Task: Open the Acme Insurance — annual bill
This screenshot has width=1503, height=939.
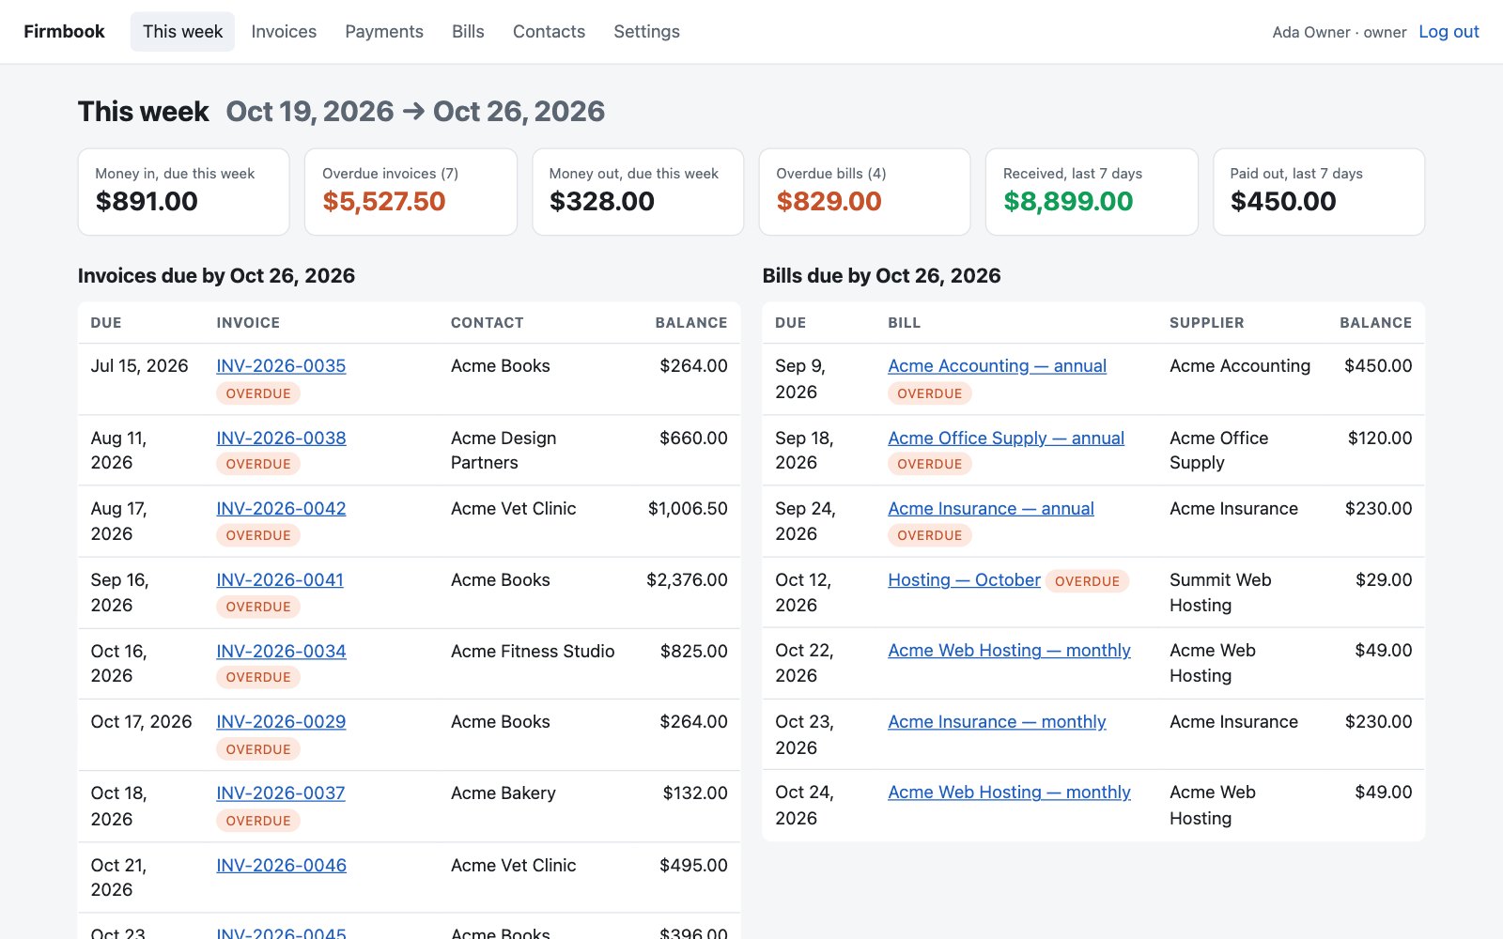Action: coord(991,509)
